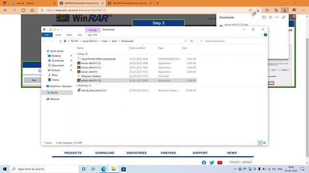Open Edge settings and more menu

tap(303, 10)
